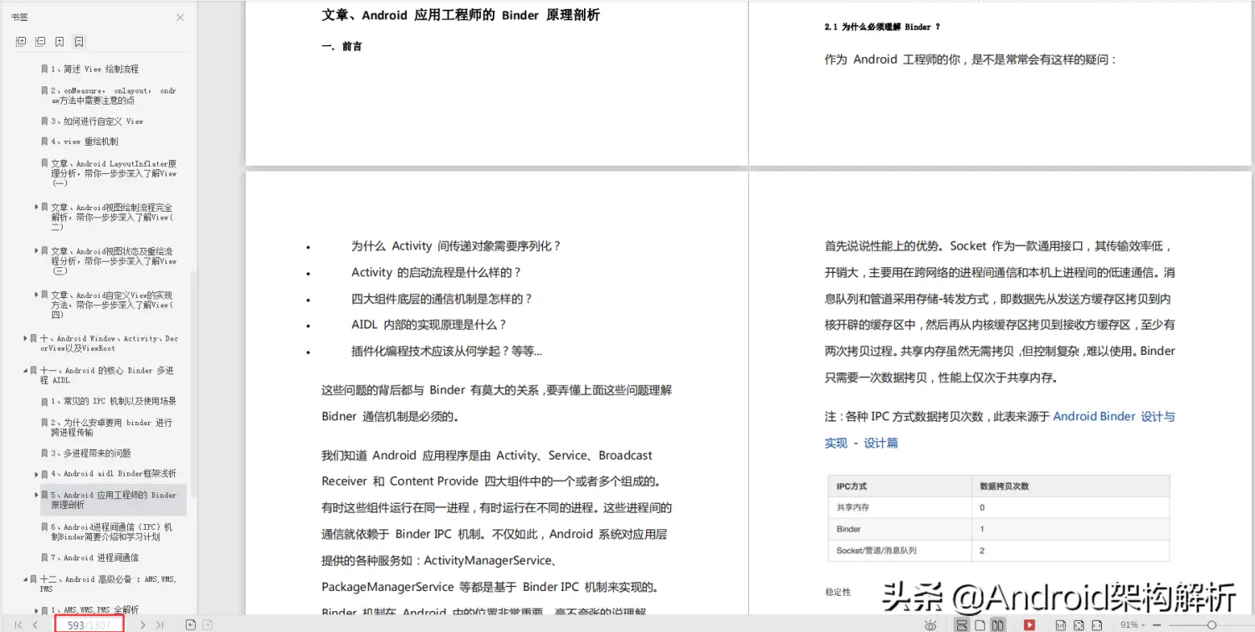Go to the first page
1255x632 pixels.
point(18,625)
